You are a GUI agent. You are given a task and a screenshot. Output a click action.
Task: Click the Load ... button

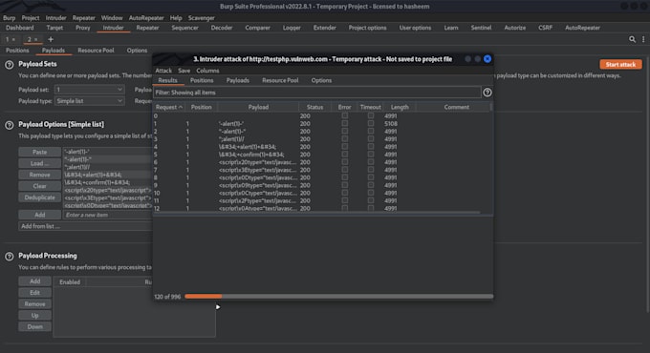pos(39,163)
